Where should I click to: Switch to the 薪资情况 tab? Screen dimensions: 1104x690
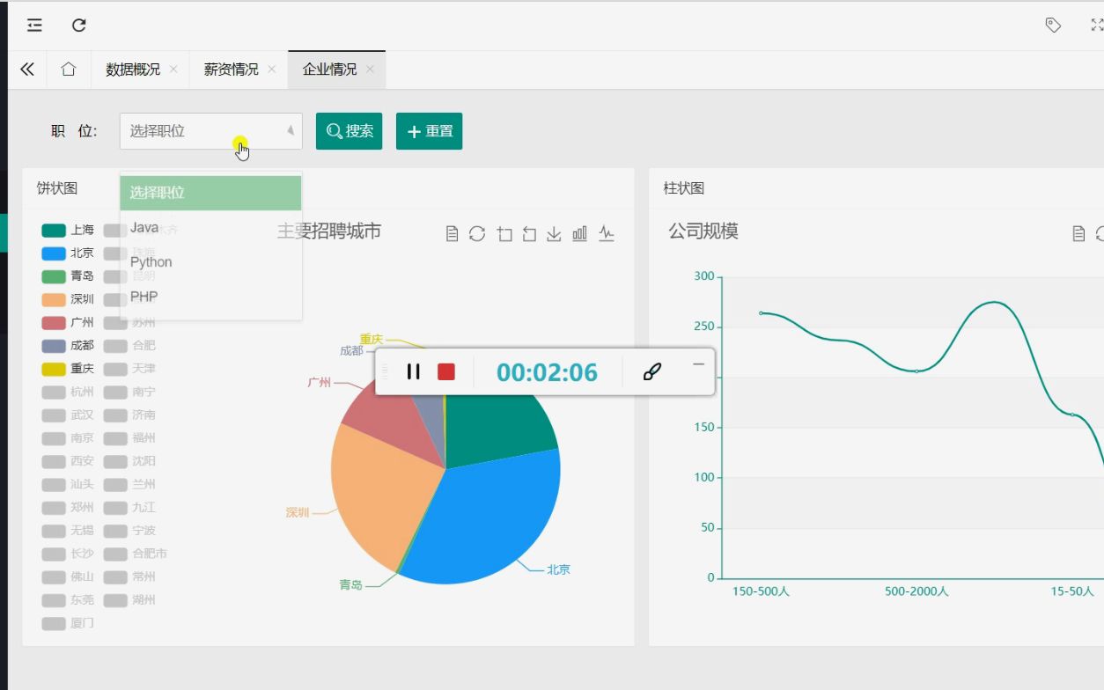[232, 69]
